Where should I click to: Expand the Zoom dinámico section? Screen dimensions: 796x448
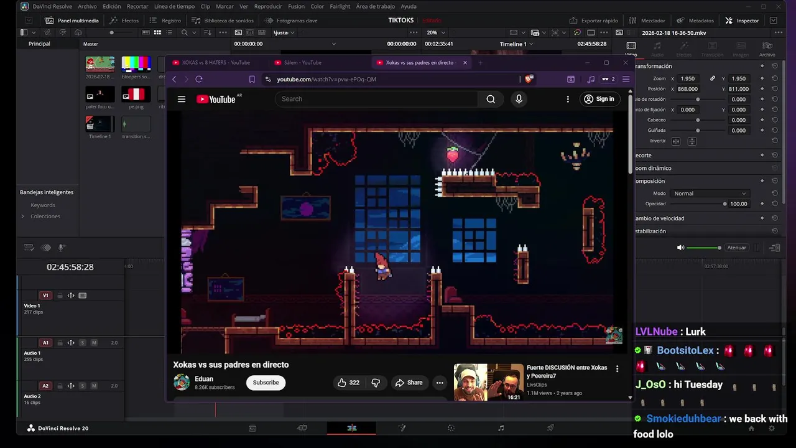pyautogui.click(x=653, y=168)
